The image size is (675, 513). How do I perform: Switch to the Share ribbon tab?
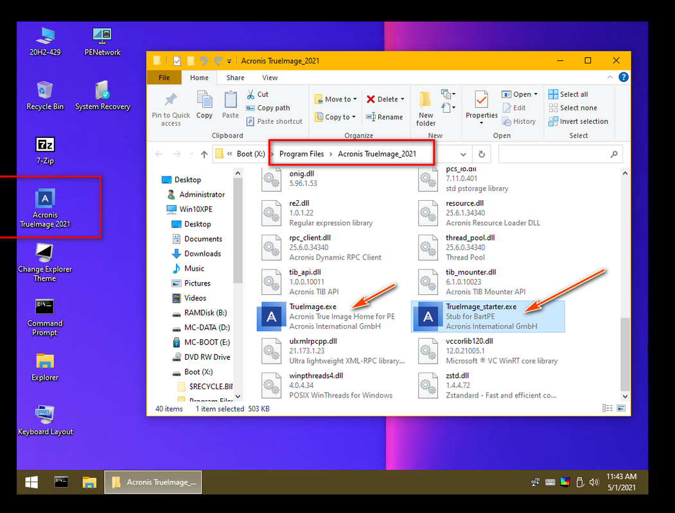[x=236, y=78]
